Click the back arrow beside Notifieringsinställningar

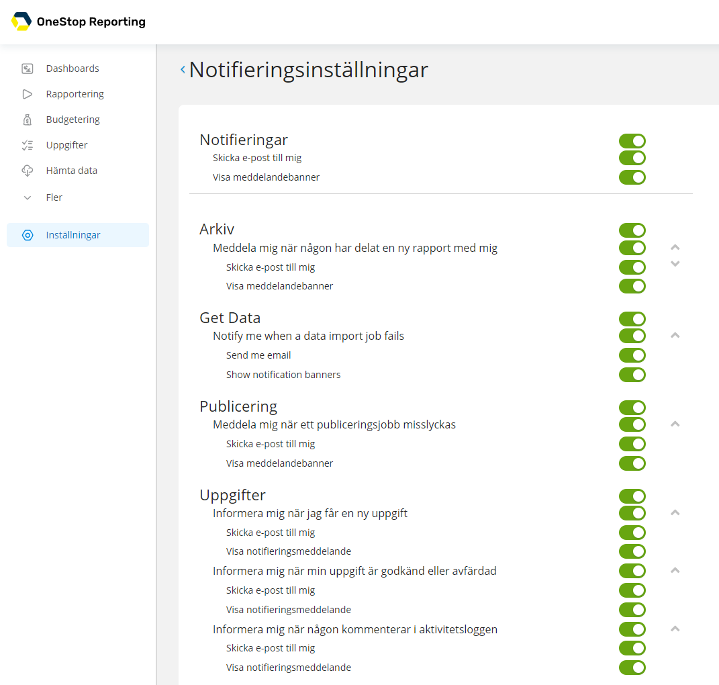[x=181, y=68]
